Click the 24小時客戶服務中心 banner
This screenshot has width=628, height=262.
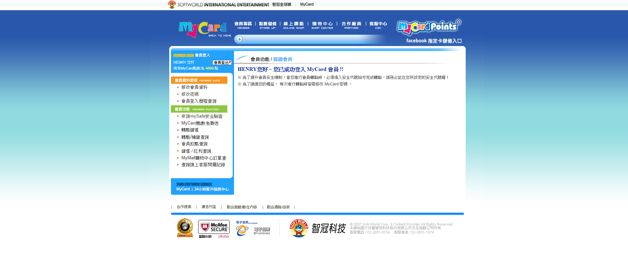(202, 187)
